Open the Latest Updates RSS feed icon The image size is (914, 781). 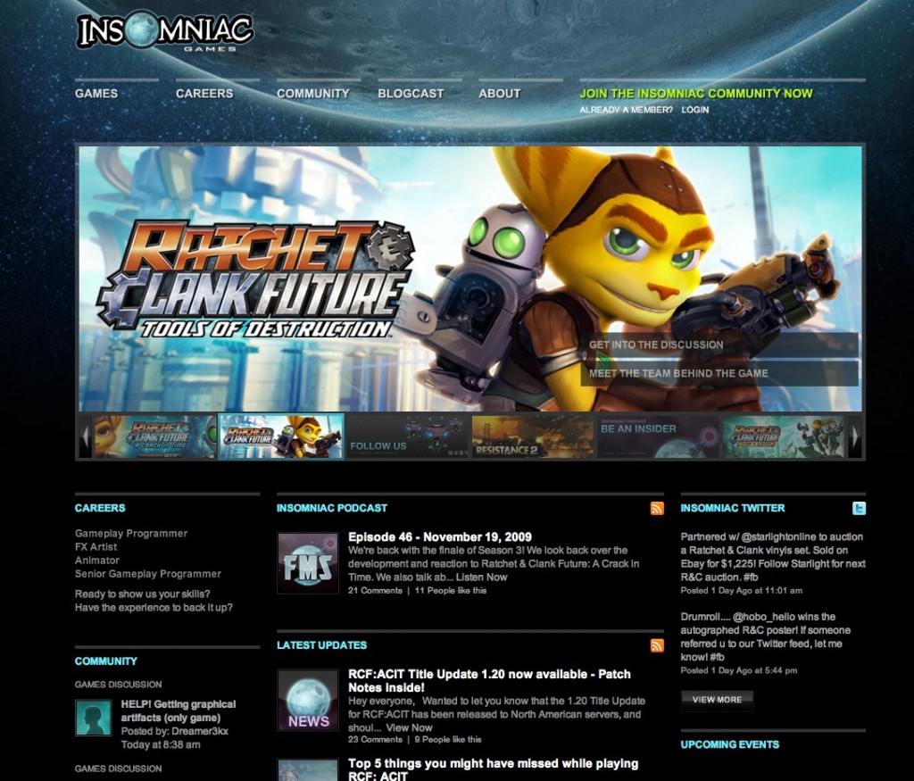657,645
